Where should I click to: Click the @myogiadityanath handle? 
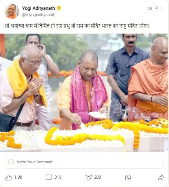click(x=39, y=15)
